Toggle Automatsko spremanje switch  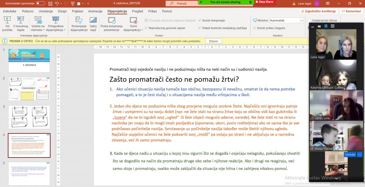[x=40, y=3]
